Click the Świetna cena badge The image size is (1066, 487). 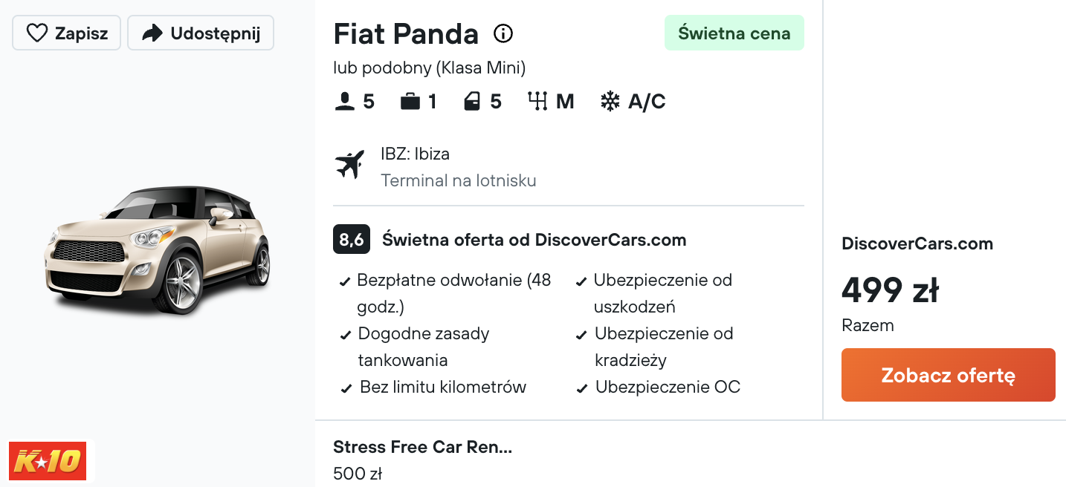(x=734, y=33)
